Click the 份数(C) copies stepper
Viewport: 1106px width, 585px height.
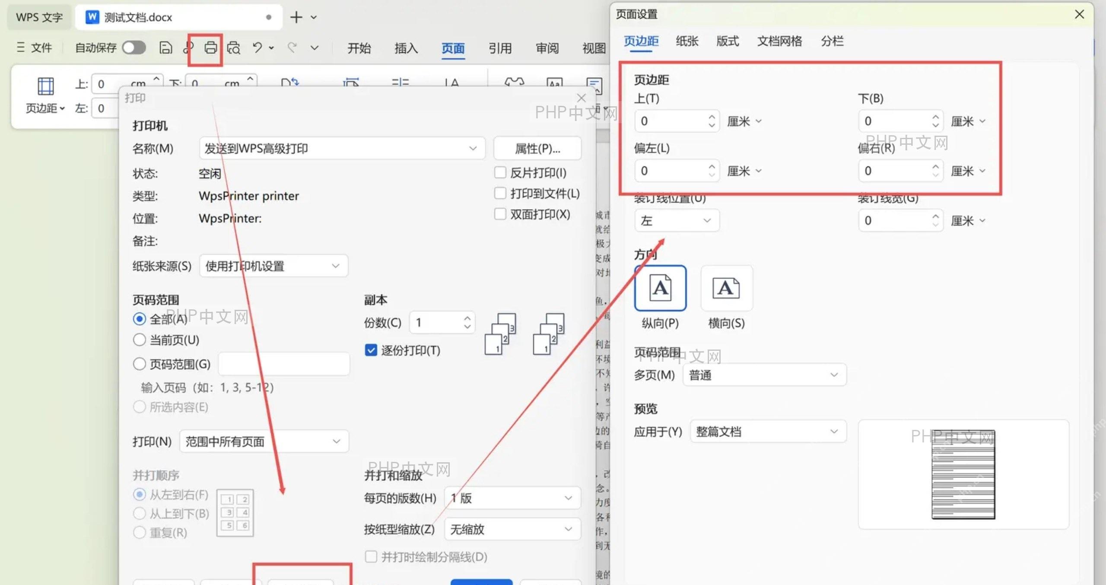pyautogui.click(x=467, y=322)
